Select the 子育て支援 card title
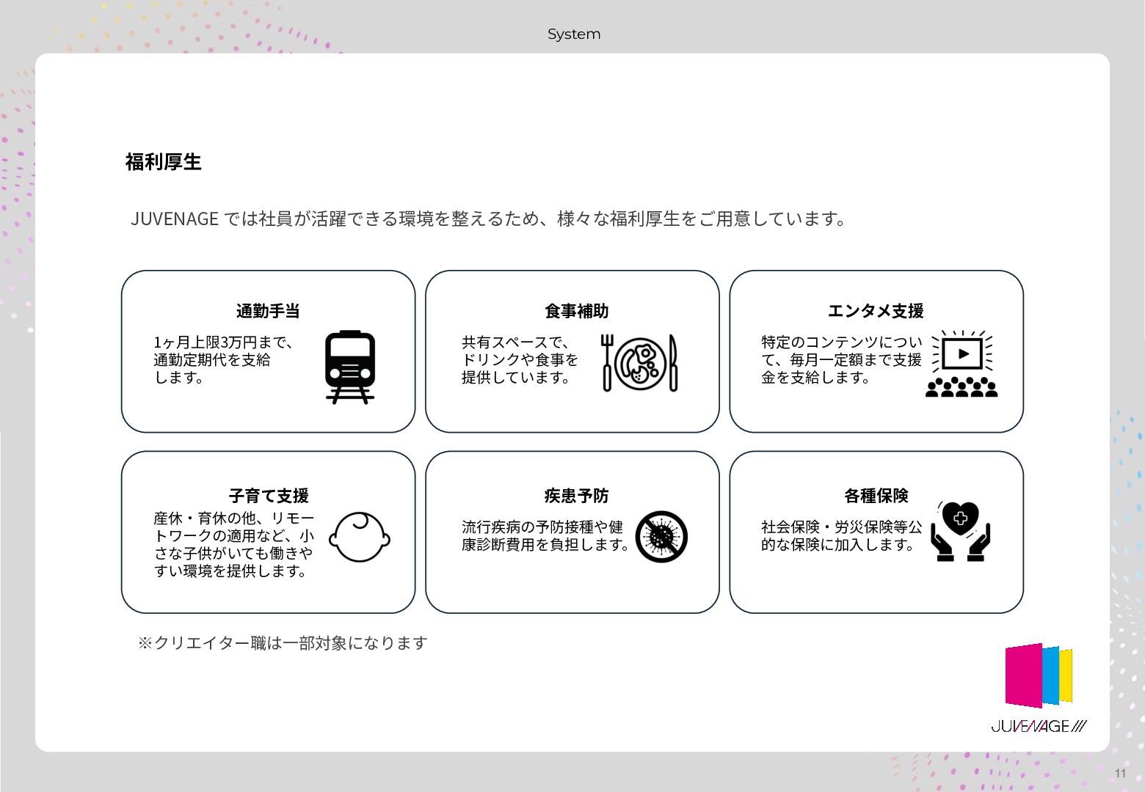This screenshot has height=792, width=1145. pyautogui.click(x=269, y=496)
